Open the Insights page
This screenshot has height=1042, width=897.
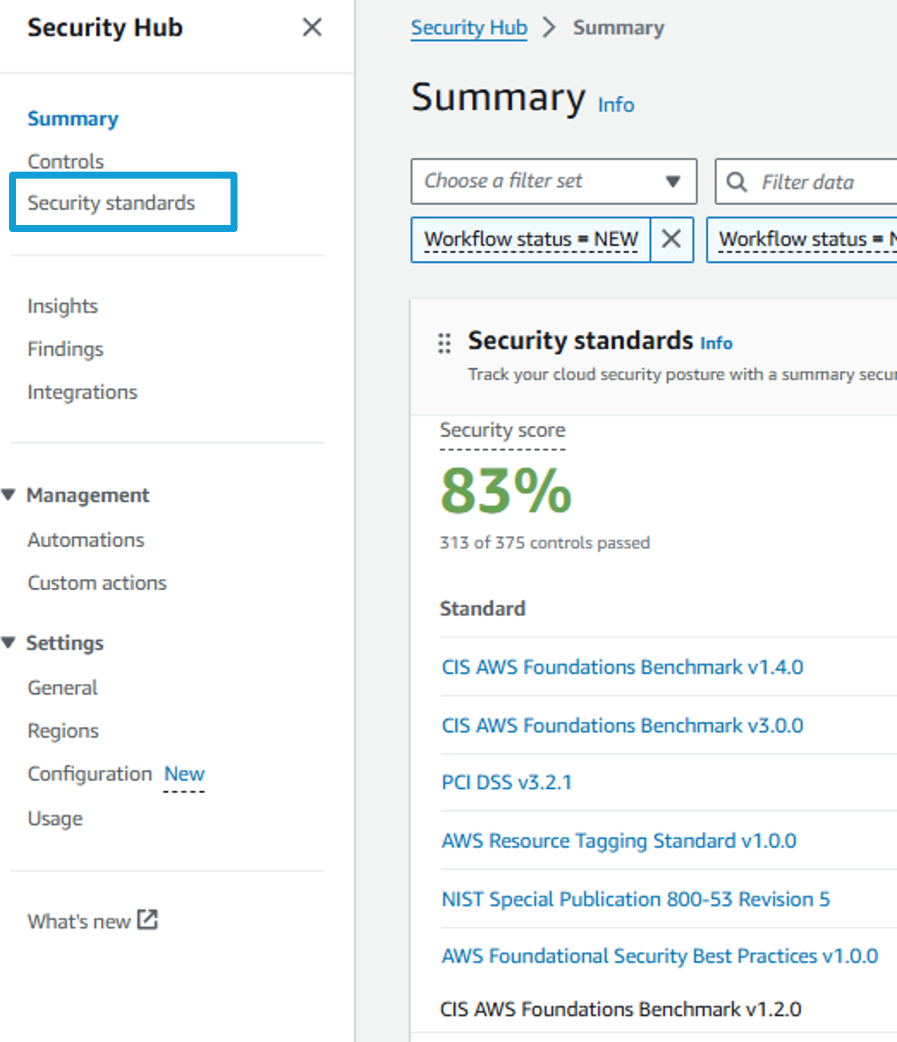(63, 306)
